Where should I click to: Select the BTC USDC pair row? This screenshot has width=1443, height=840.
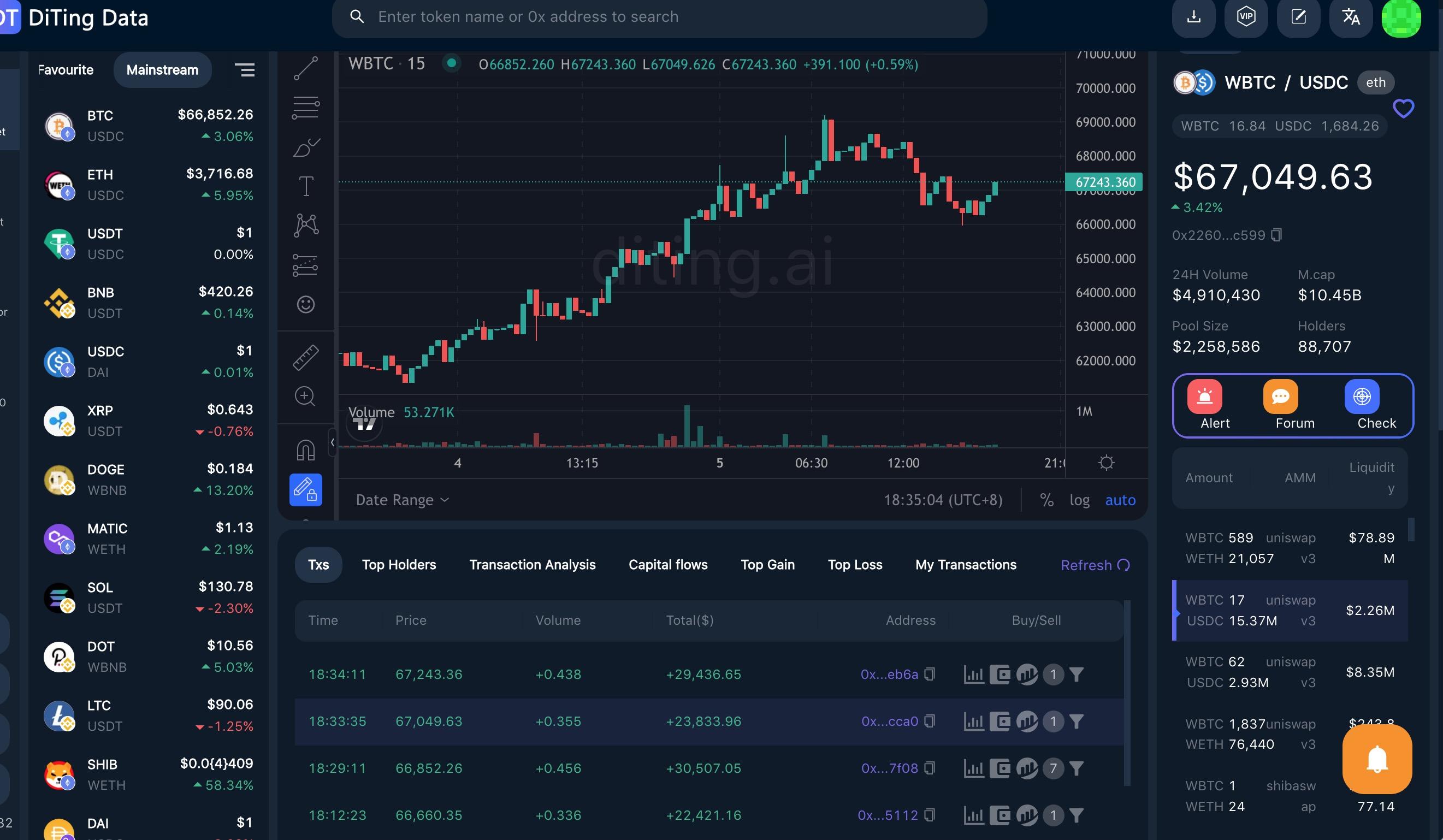(x=149, y=126)
